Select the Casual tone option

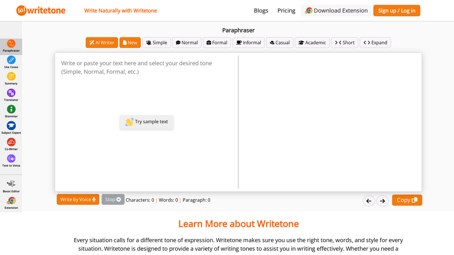coord(280,43)
